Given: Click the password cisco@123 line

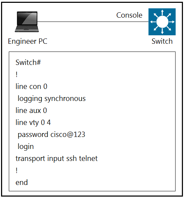Looking at the screenshot, I should pos(51,134).
